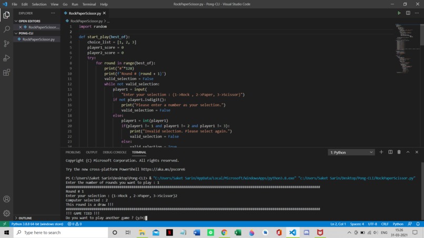Open the Explorer view in the activity bar
The image size is (424, 238).
coord(6,15)
